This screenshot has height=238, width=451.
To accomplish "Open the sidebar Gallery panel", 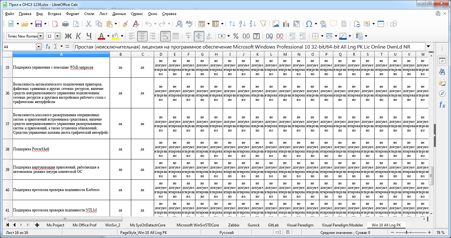I will tap(442, 83).
